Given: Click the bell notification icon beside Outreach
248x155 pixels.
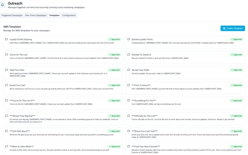Looking at the screenshot, I should [3, 5].
